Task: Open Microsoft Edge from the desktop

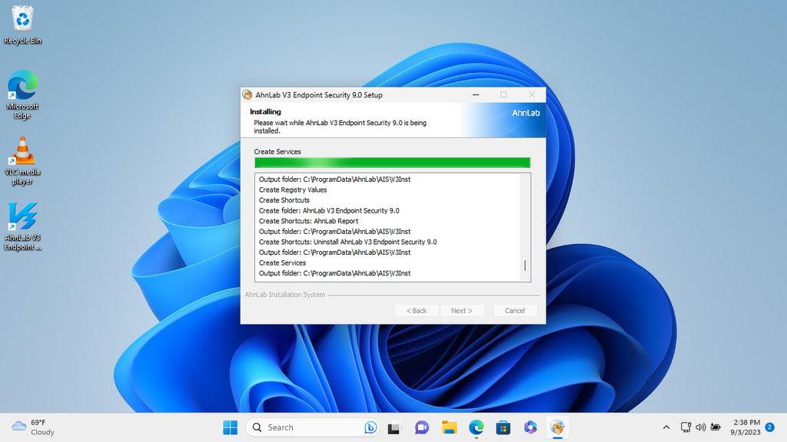Action: 22,91
